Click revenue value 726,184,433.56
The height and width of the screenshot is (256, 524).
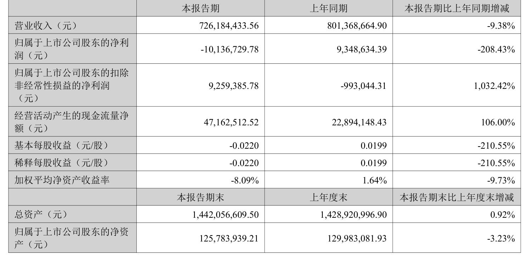tap(225, 25)
